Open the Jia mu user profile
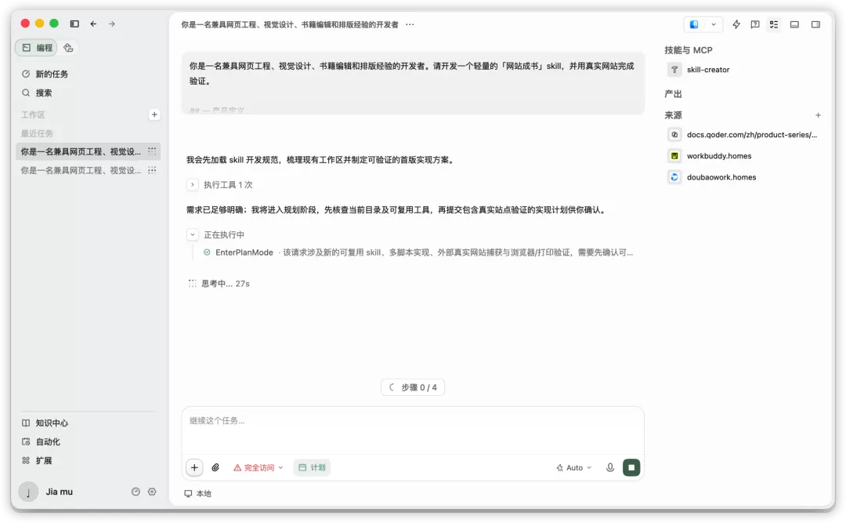The image size is (846, 523). pyautogui.click(x=46, y=492)
